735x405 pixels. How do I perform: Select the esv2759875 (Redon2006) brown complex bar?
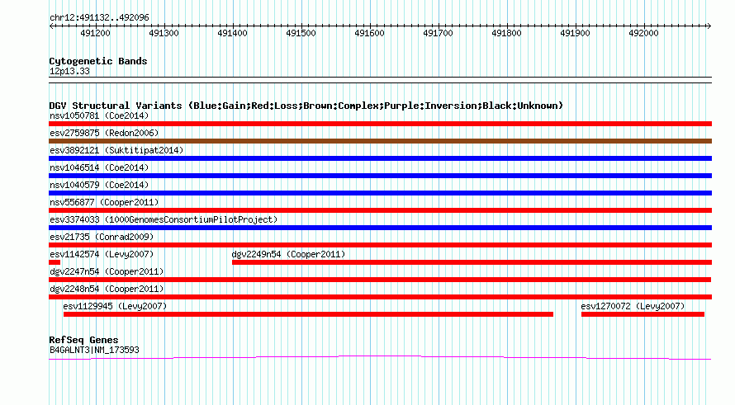coord(380,141)
